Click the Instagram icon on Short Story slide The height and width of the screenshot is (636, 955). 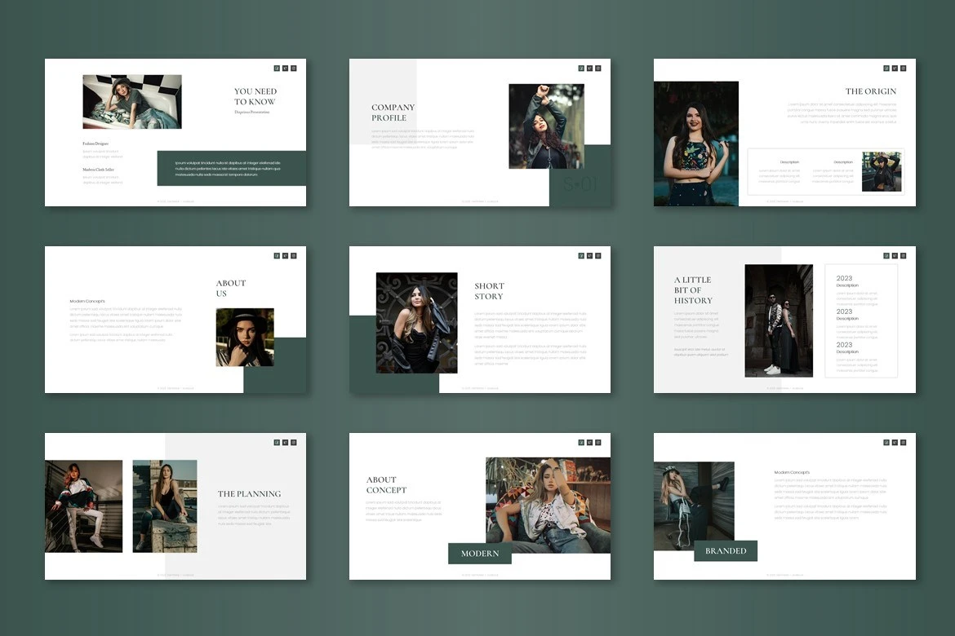(598, 256)
